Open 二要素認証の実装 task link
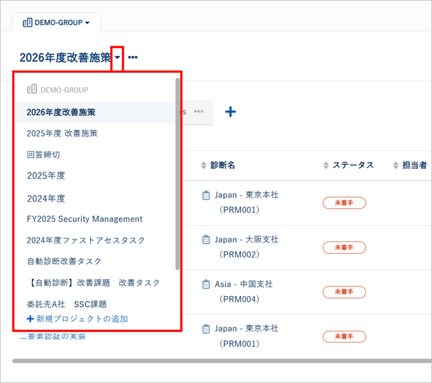 [52, 336]
